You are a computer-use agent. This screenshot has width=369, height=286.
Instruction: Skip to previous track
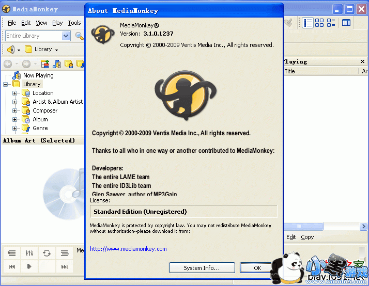[x=11, y=266]
